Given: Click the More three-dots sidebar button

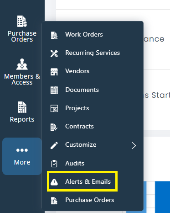Looking at the screenshot, I should [22, 156].
